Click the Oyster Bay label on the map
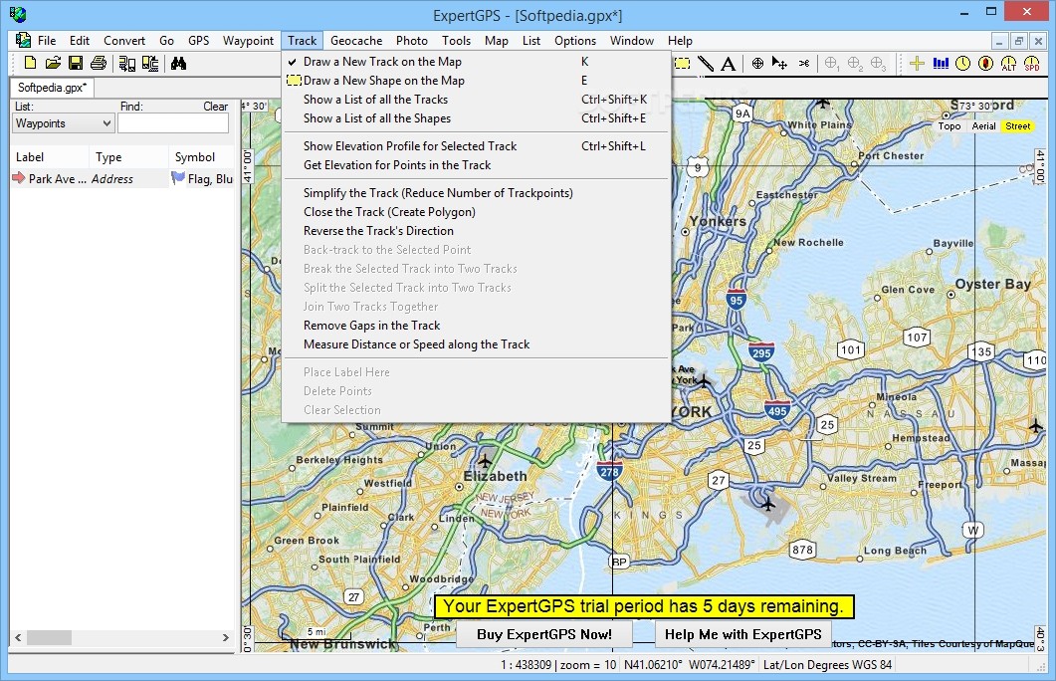Viewport: 1056px width, 681px height. click(x=992, y=285)
